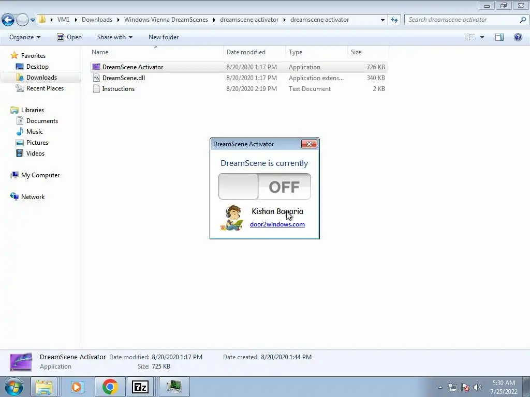This screenshot has height=397, width=530.
Task: Click the Open toolbar button
Action: (69, 37)
